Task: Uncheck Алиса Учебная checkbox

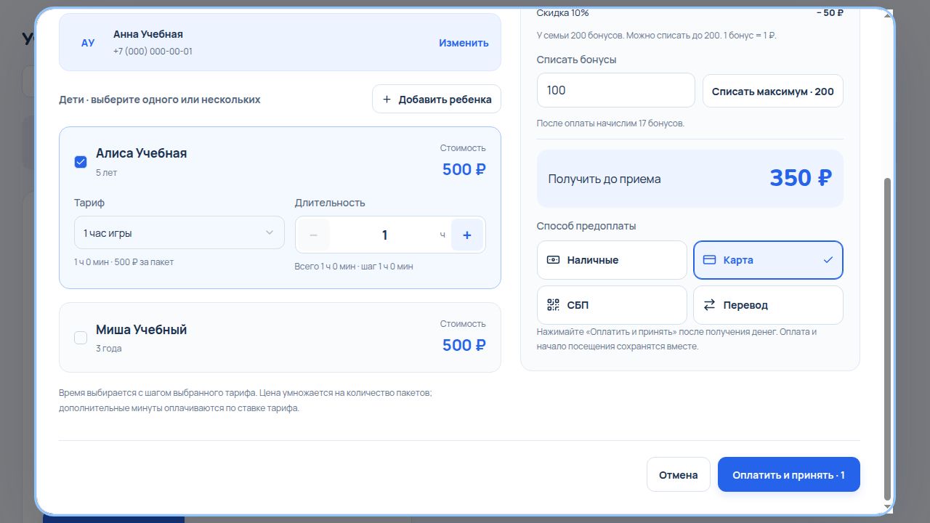Action: pos(81,162)
